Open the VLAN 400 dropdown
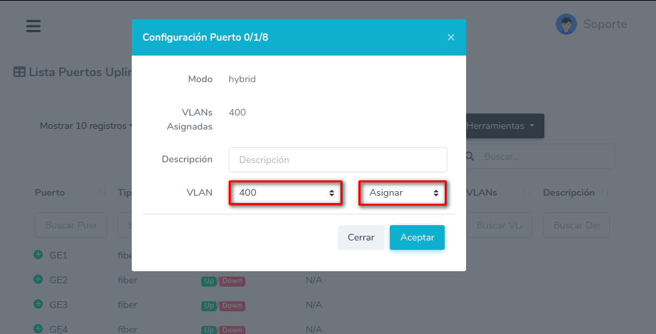 coord(286,192)
